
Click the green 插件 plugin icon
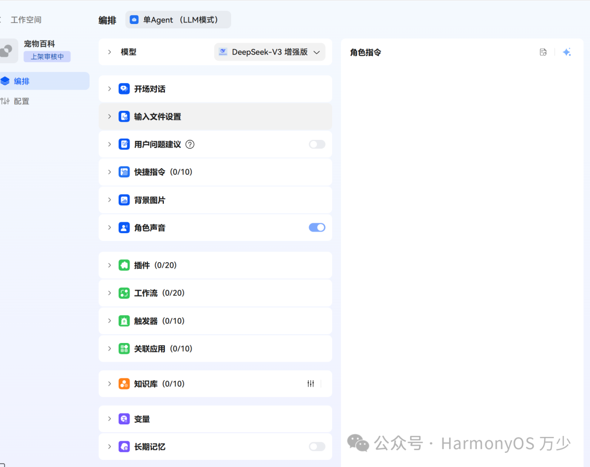tap(124, 265)
